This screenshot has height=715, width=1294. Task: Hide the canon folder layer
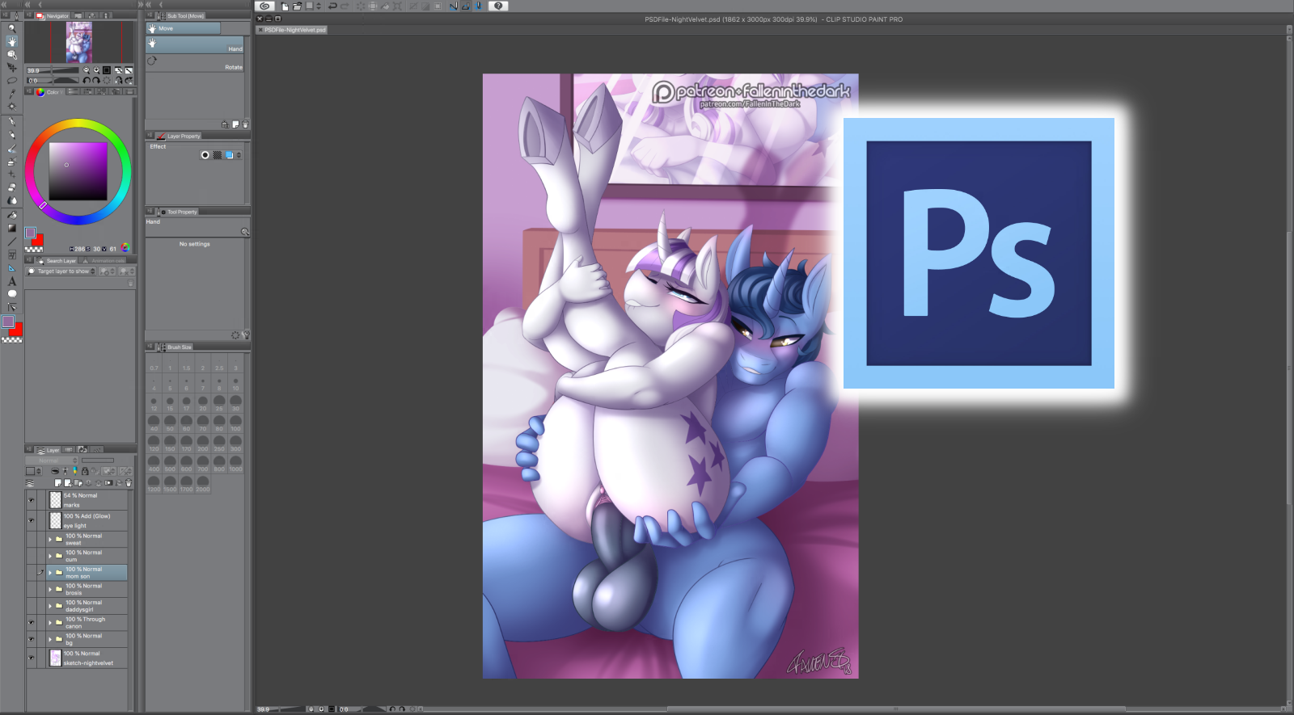tap(32, 622)
